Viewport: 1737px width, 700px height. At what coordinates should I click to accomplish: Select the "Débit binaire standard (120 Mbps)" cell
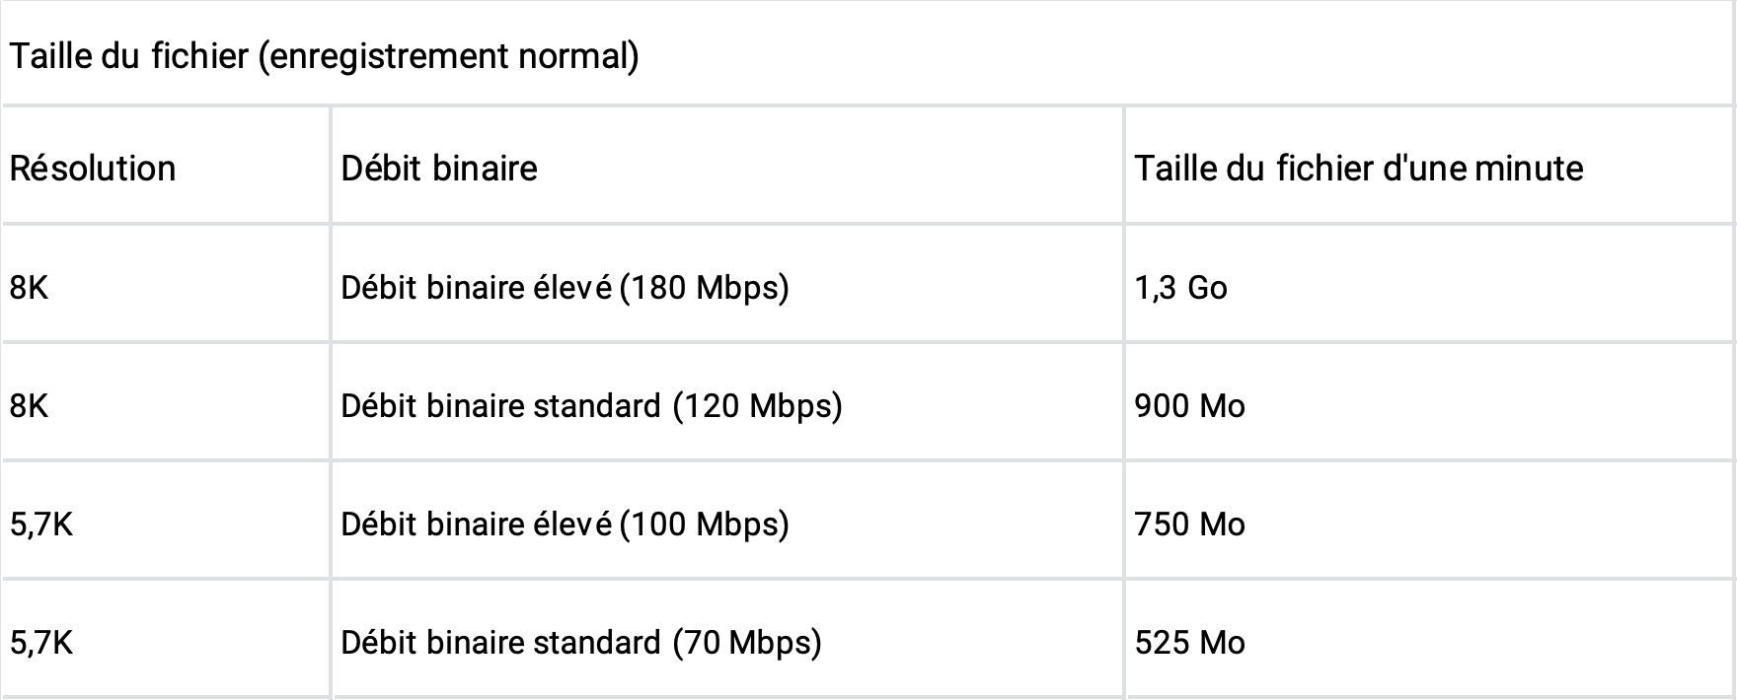591,406
